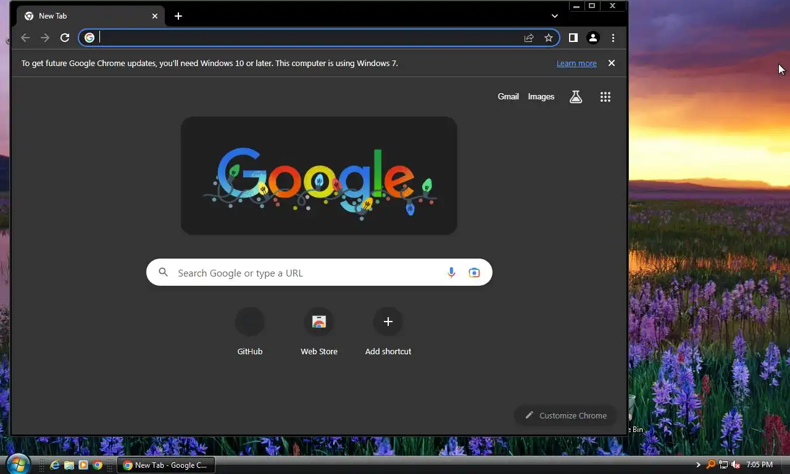Screen dimensions: 790x474
Task: Open the Google apps grid
Action: 605,97
